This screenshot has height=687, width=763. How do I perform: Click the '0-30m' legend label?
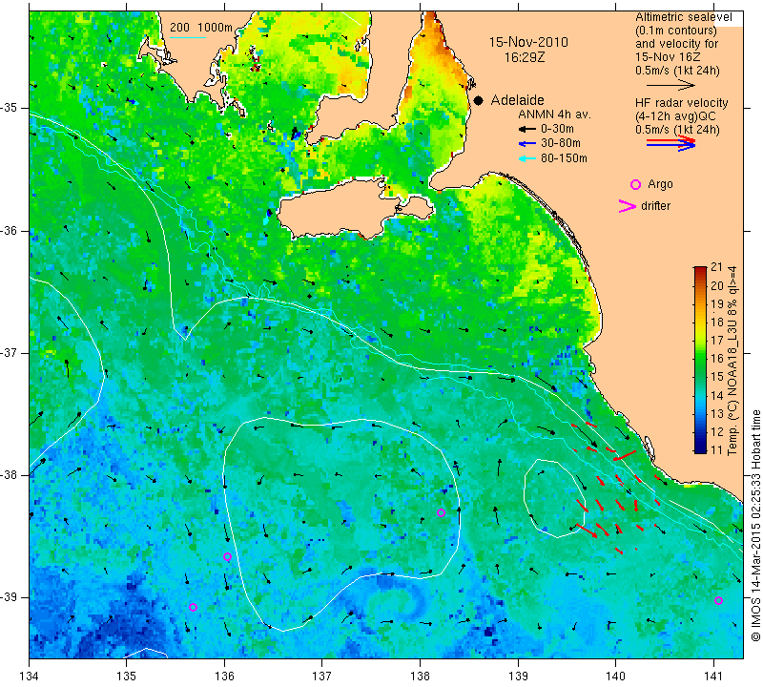(557, 129)
